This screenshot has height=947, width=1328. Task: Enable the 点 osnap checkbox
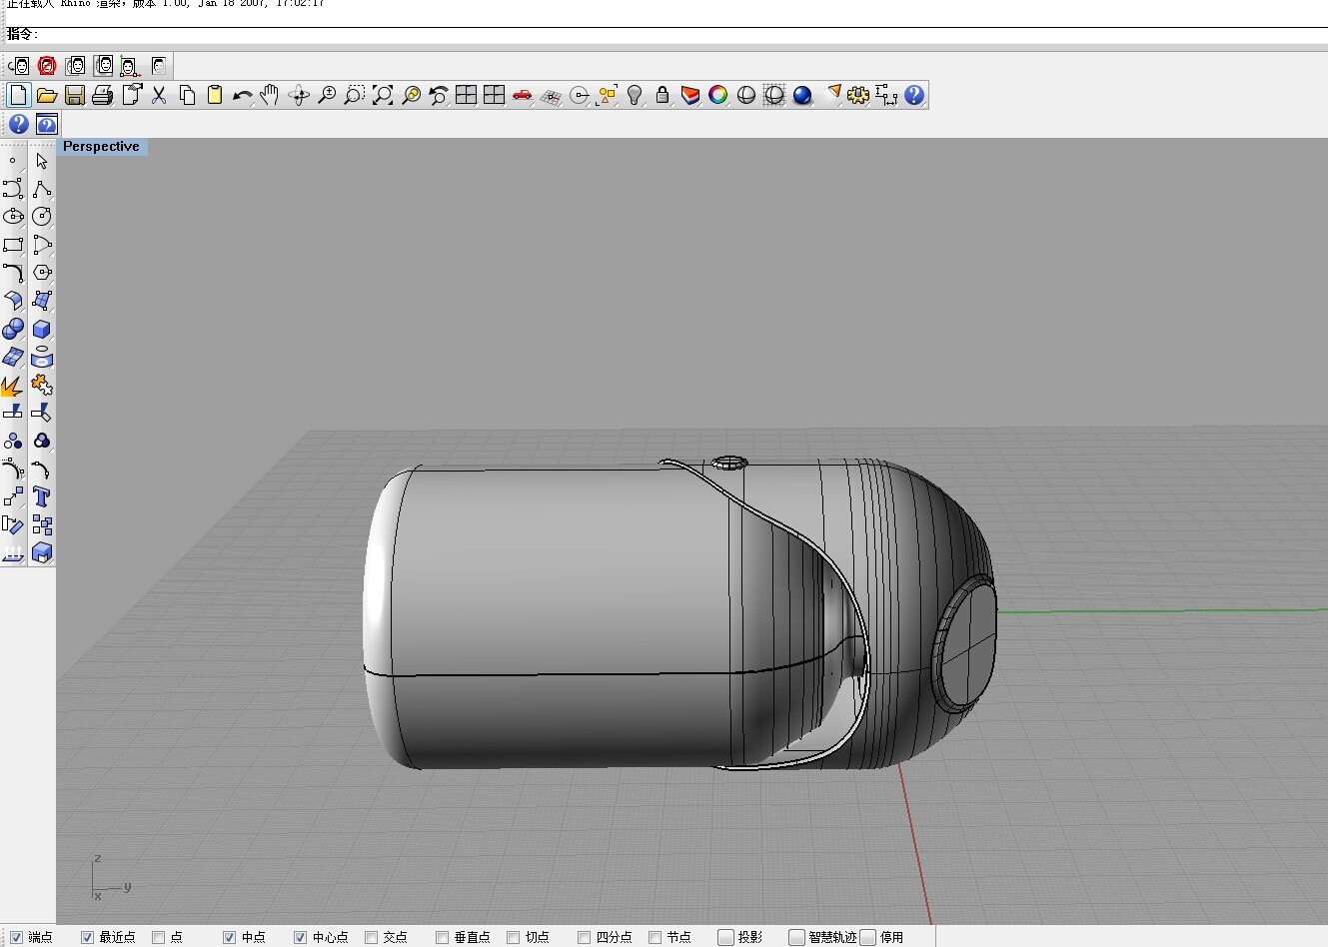coord(158,937)
